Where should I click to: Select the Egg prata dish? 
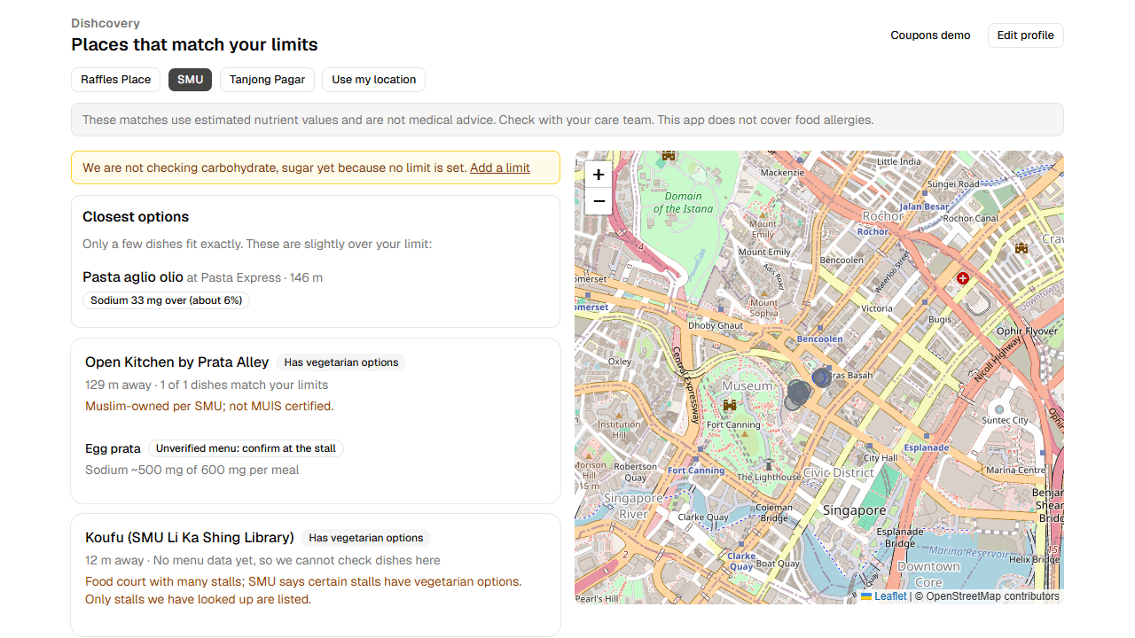point(113,448)
